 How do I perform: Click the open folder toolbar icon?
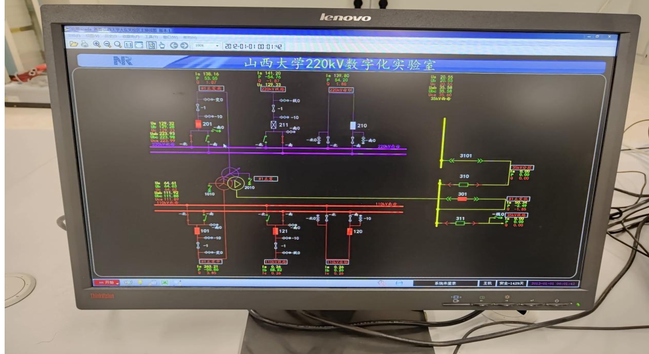74,45
